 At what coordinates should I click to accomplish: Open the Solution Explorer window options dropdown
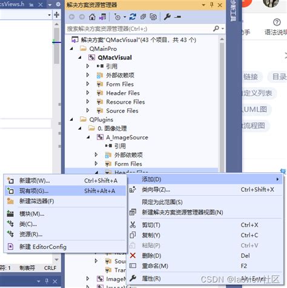click(x=203, y=5)
